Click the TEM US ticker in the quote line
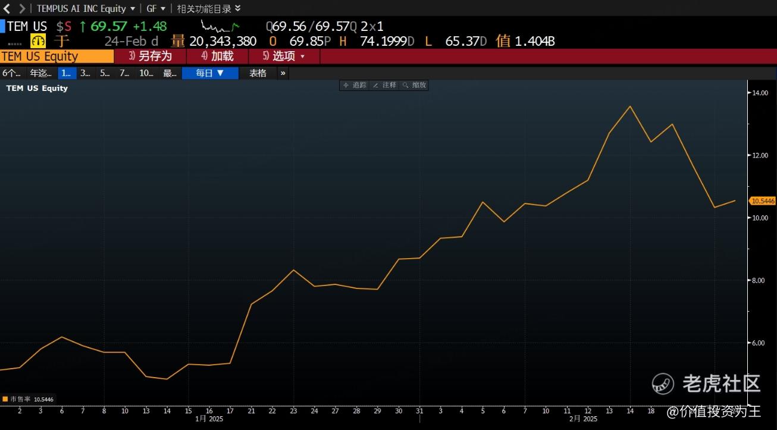The width and height of the screenshot is (777, 430). (27, 26)
